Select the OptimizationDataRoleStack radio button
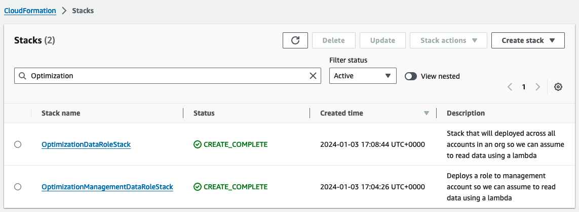 pos(17,145)
